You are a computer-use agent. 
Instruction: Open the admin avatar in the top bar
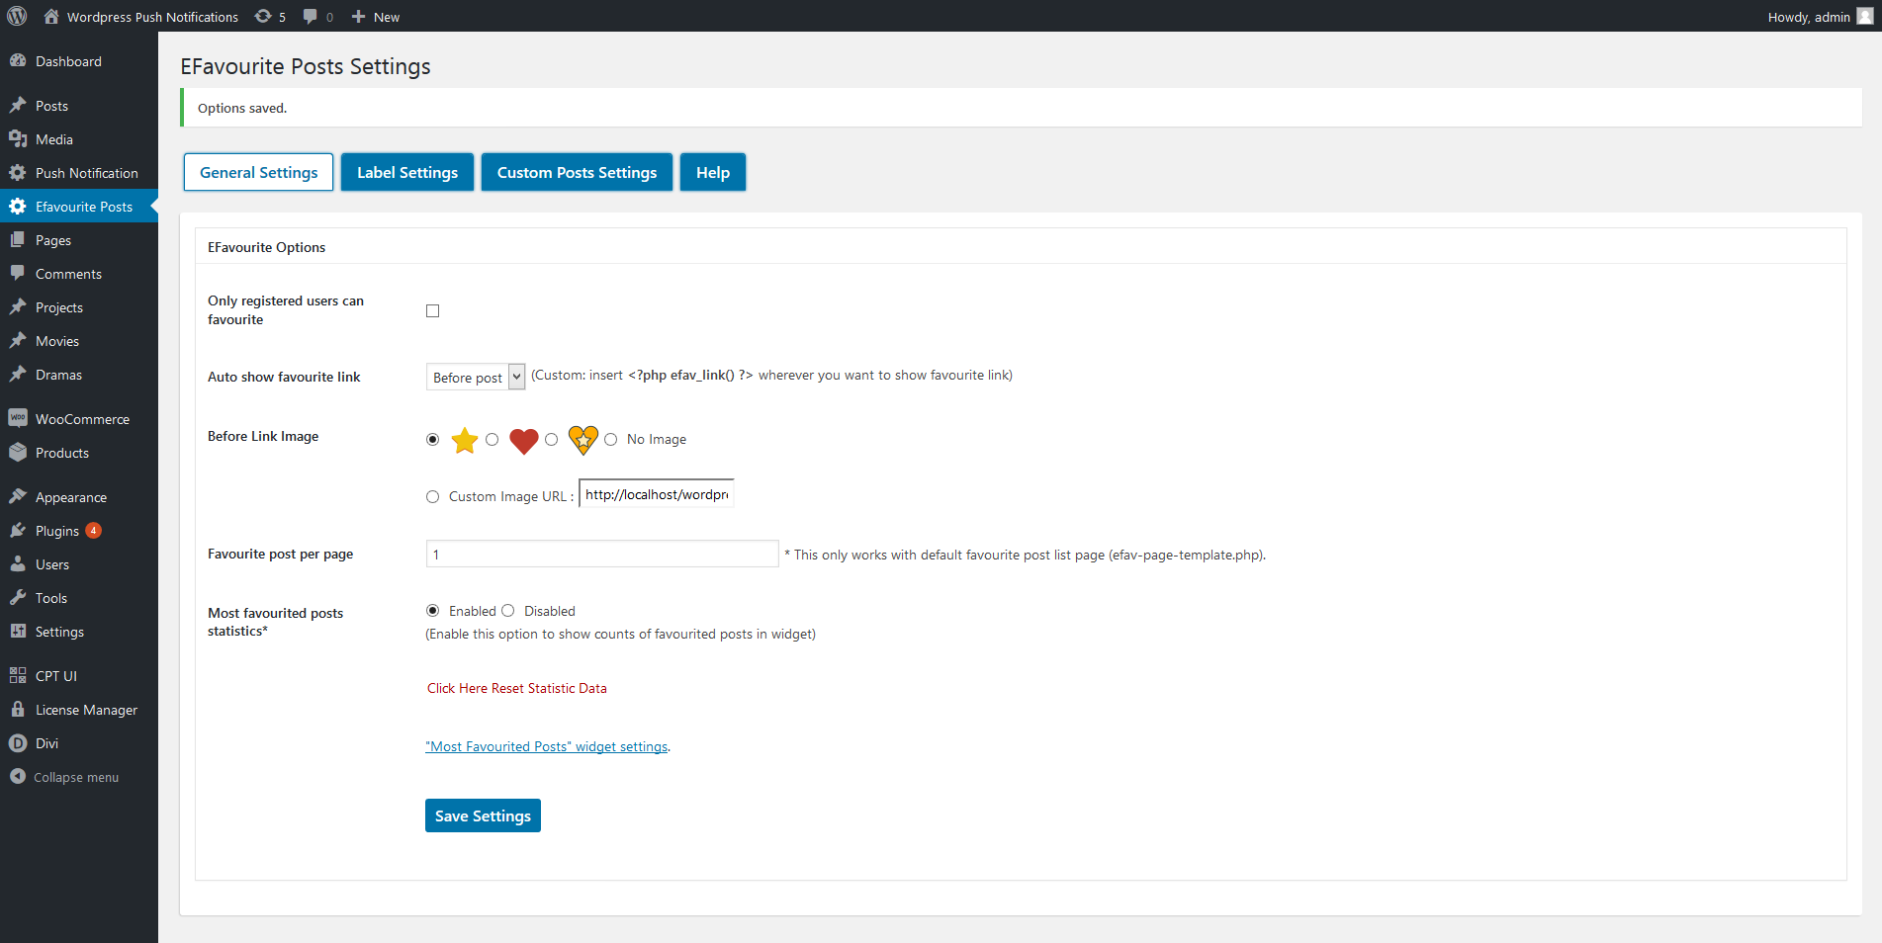[1865, 16]
